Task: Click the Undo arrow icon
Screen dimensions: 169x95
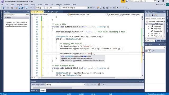Action: [x=26, y=8]
